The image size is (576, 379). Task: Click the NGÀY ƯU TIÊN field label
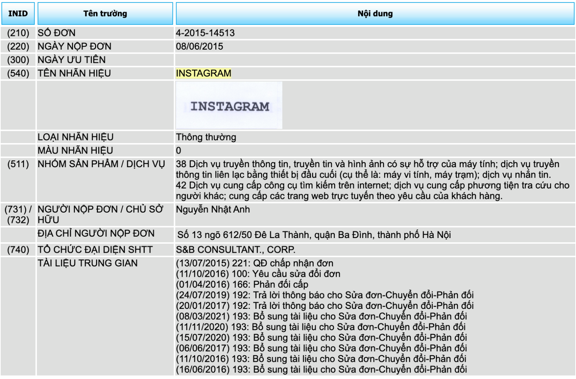point(72,60)
